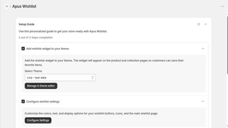
Task: Click the 'Add wishlist widget to your theme' title
Action: tap(48, 49)
